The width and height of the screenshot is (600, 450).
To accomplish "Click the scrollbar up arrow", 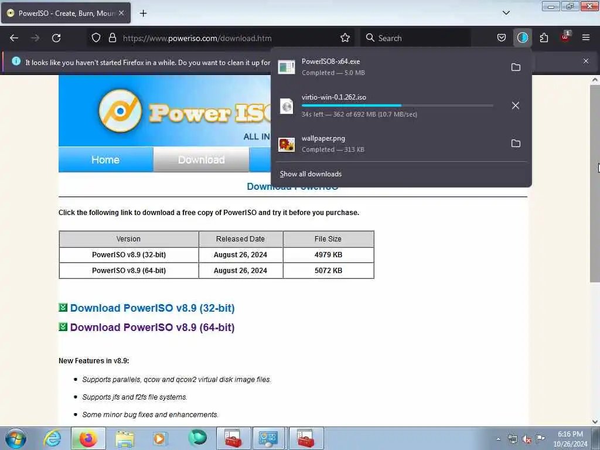I will [595, 80].
